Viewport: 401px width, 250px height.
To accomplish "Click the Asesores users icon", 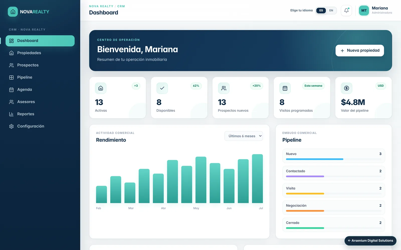I will (x=11, y=102).
